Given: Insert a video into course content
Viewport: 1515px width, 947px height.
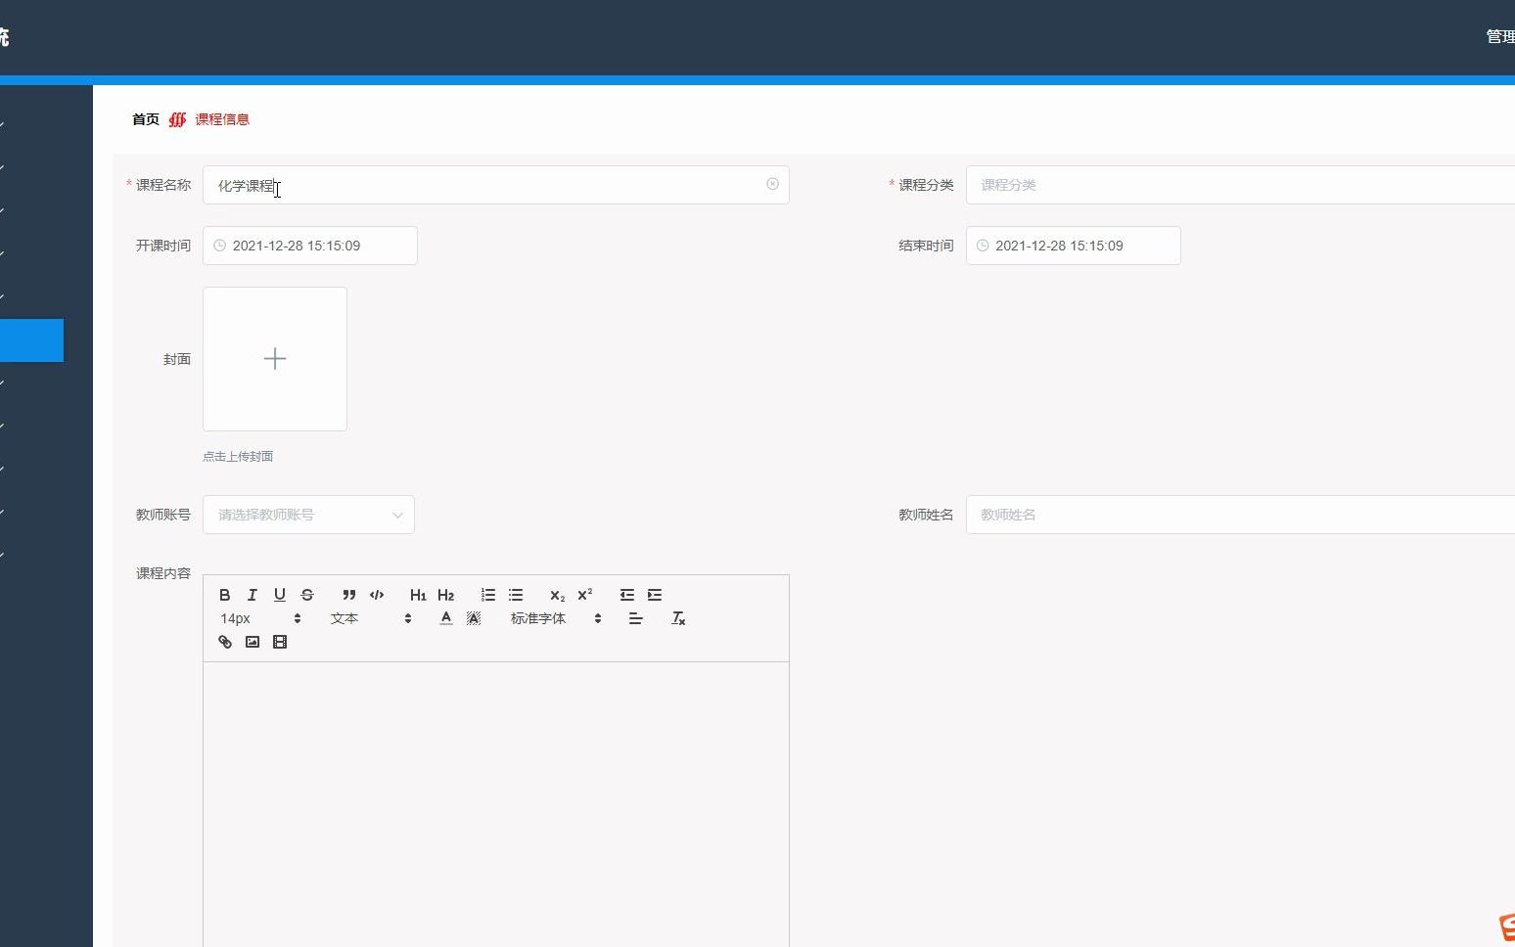Looking at the screenshot, I should [x=280, y=642].
